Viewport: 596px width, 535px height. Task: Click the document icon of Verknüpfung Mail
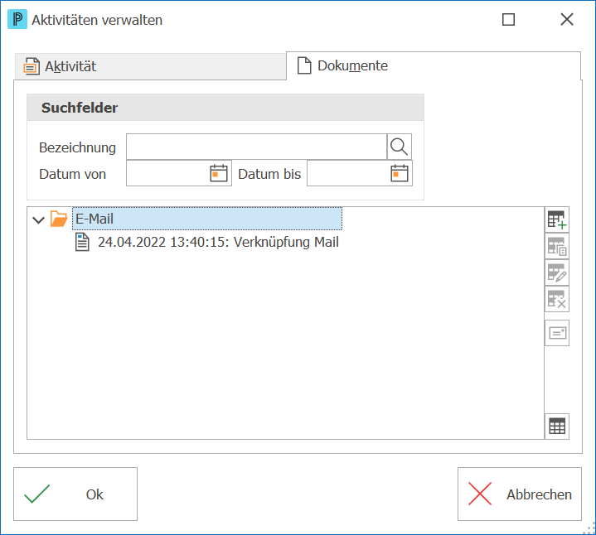(x=82, y=243)
